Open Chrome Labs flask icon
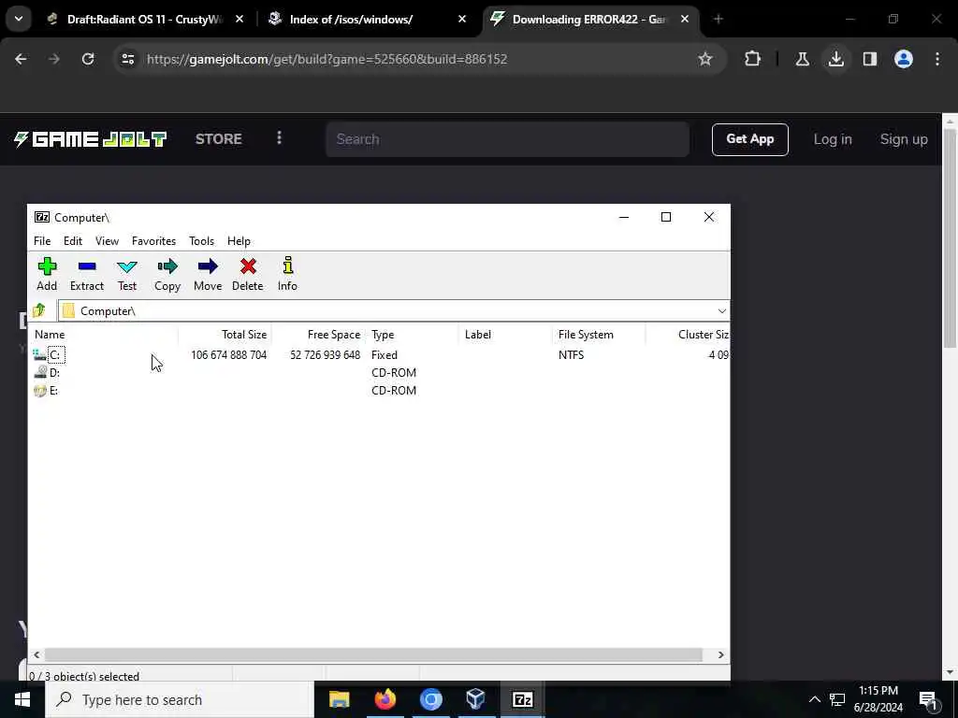This screenshot has height=718, width=958. point(802,59)
